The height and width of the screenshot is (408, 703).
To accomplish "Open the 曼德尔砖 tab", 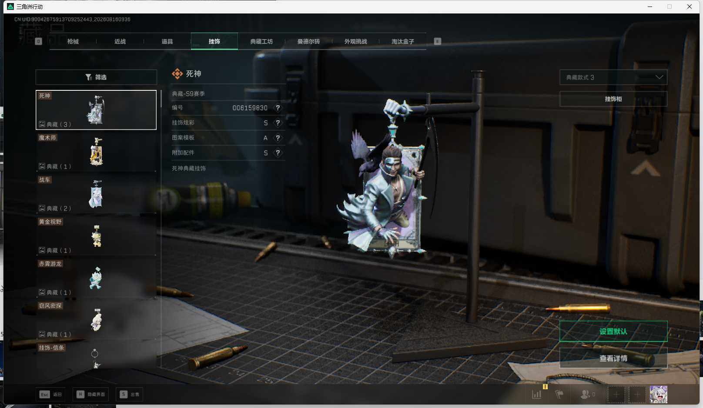I will click(308, 41).
